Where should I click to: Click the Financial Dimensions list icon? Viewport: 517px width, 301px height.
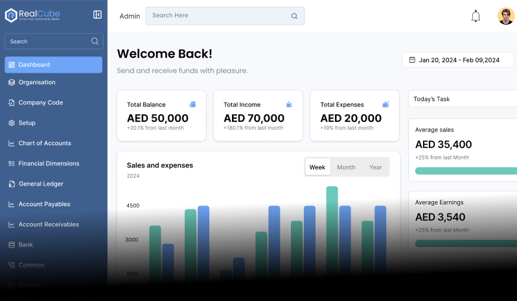point(12,163)
